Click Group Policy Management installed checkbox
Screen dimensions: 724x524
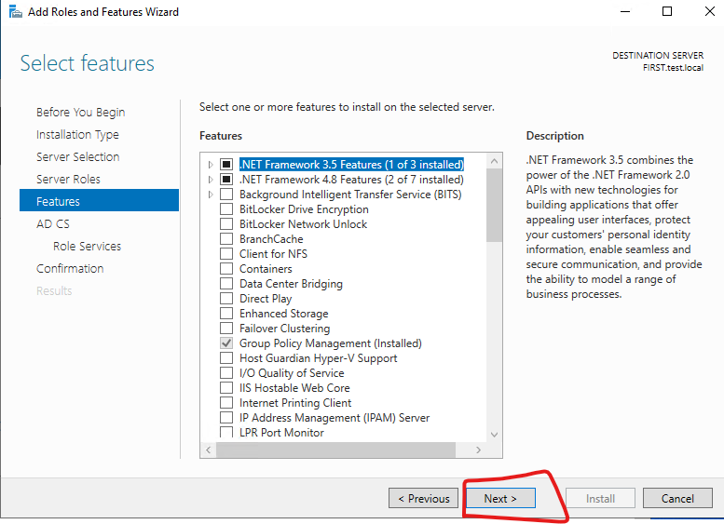click(x=226, y=343)
